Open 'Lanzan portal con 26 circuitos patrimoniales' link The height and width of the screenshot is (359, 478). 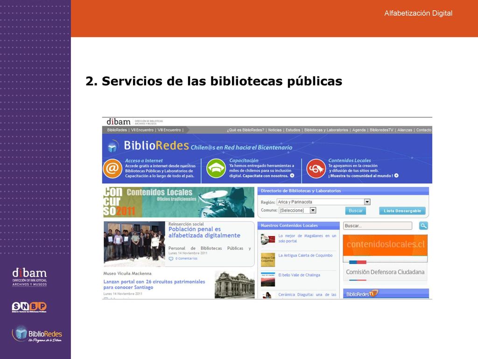[x=154, y=285]
